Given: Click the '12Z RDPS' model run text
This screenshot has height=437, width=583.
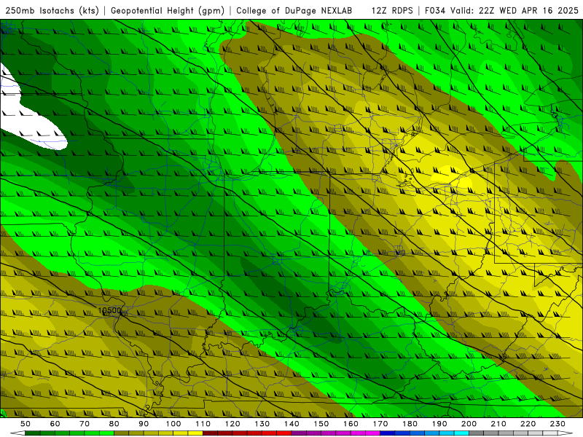Looking at the screenshot, I should point(392,11).
